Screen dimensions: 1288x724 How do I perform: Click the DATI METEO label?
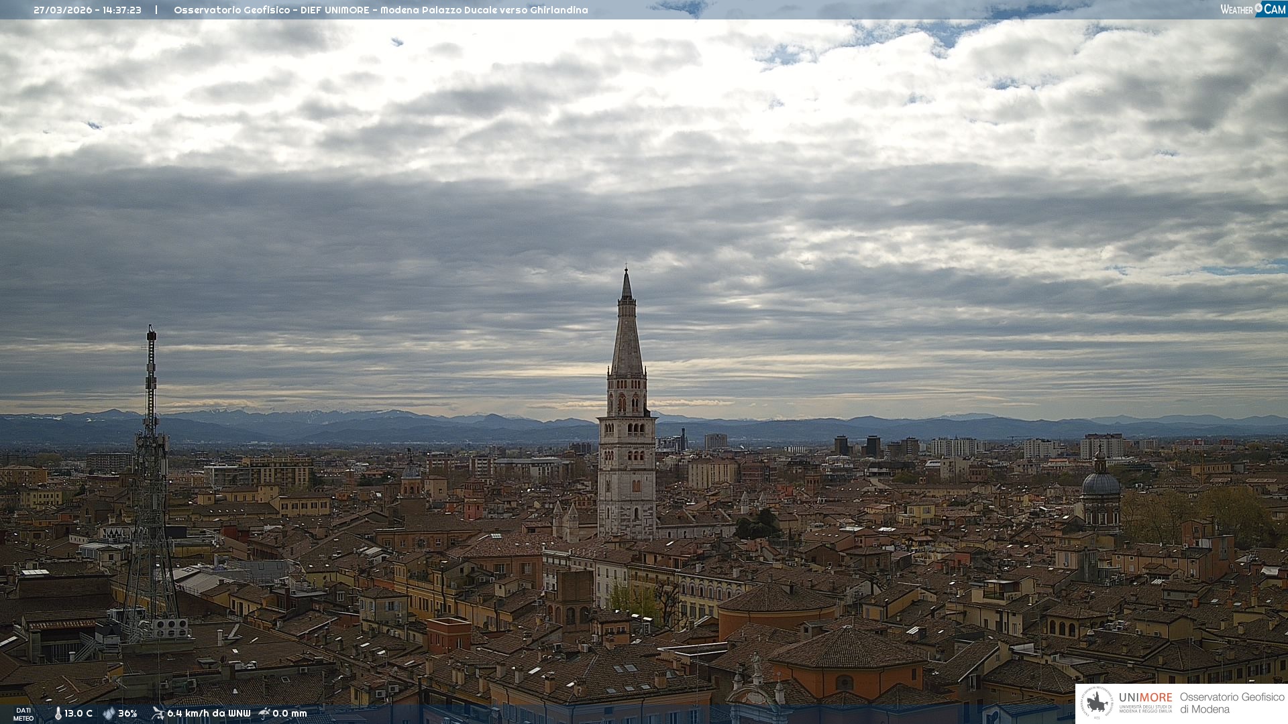point(23,714)
